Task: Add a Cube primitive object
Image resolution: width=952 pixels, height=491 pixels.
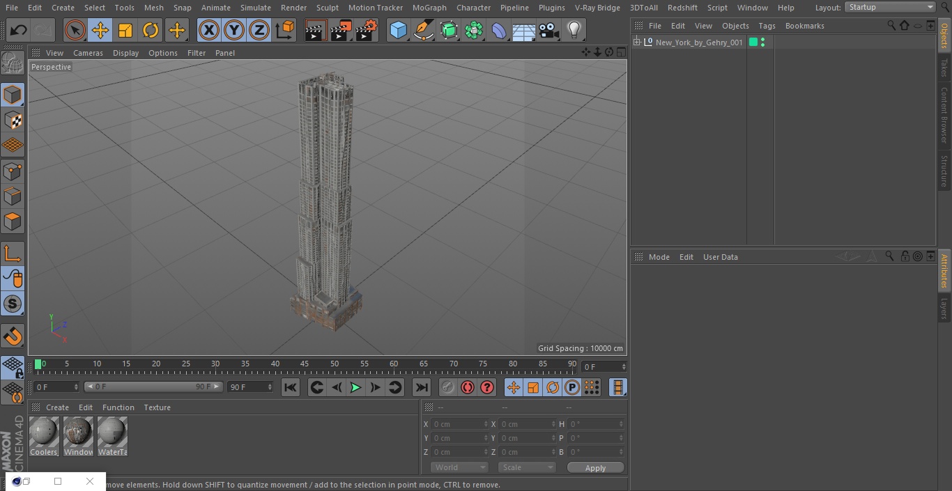Action: coord(398,30)
